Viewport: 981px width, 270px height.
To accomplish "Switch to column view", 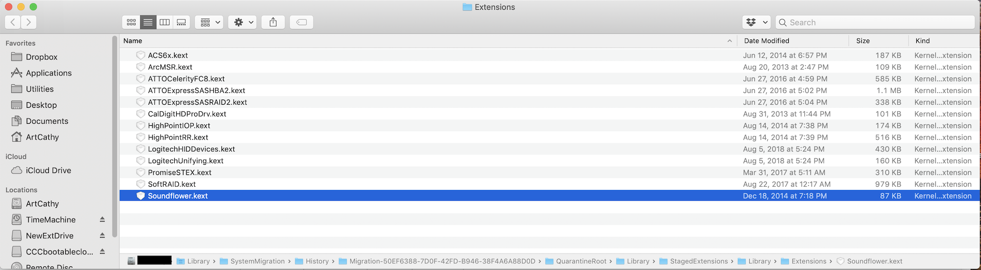I will 164,22.
